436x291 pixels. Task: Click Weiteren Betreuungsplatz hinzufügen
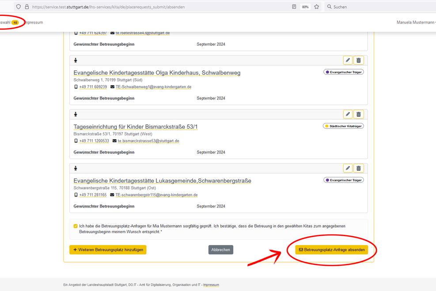pos(108,250)
